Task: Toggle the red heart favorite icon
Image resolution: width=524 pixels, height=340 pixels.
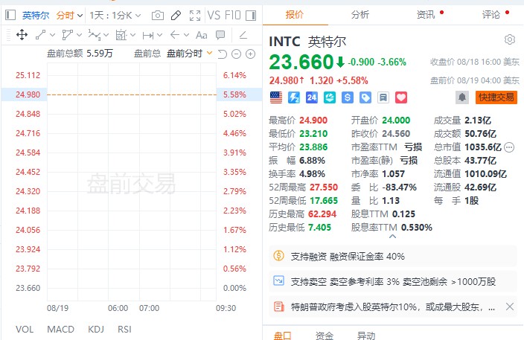Action: click(x=401, y=97)
